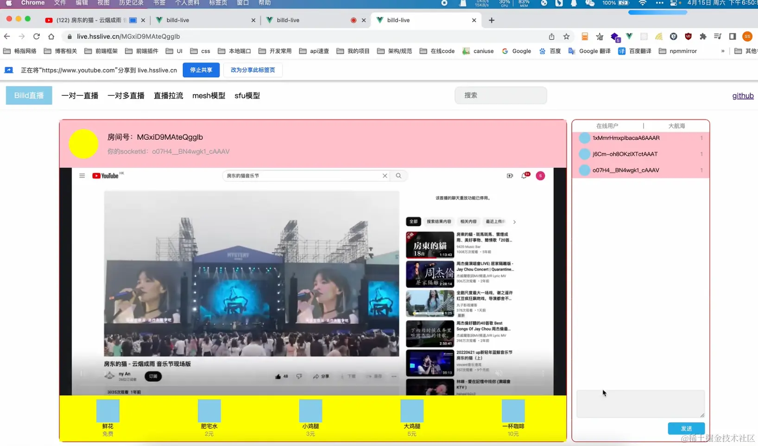
Task: Select the 大航海 tab
Action: coord(676,126)
